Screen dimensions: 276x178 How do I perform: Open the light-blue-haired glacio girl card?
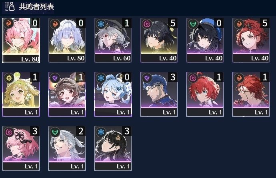click(x=113, y=94)
